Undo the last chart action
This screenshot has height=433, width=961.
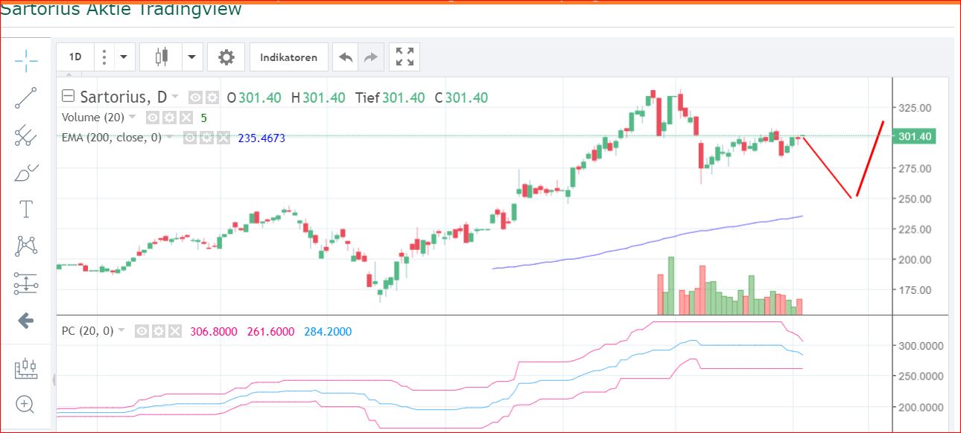tap(345, 57)
